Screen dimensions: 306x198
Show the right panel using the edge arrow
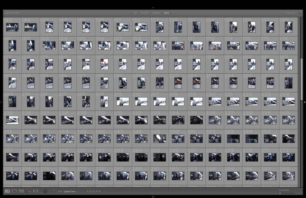pyautogui.click(x=305, y=102)
